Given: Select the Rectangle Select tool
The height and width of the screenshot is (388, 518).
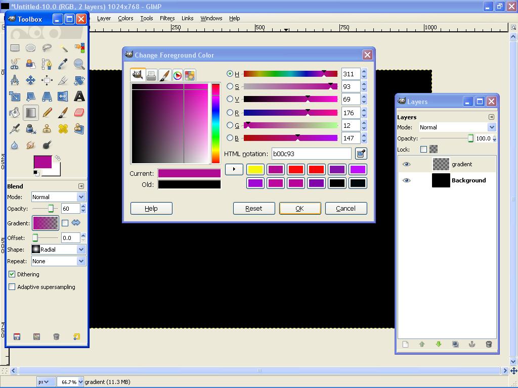Looking at the screenshot, I should click(15, 48).
